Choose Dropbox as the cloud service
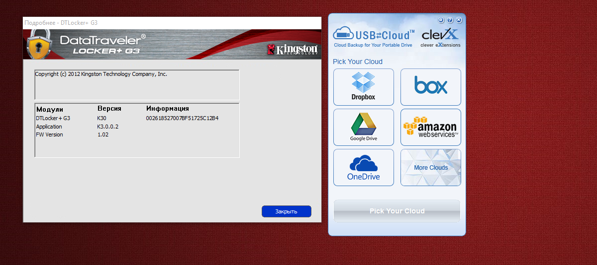 pyautogui.click(x=363, y=87)
